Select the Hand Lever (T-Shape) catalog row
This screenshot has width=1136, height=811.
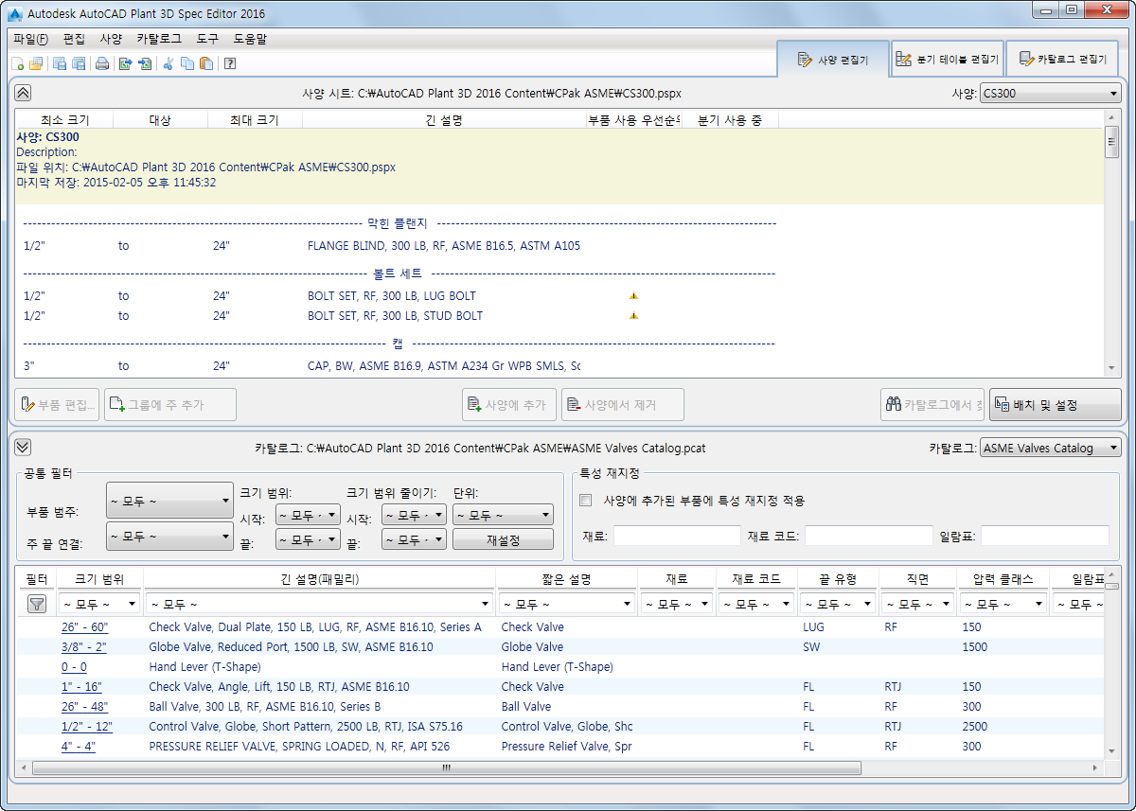(560, 667)
